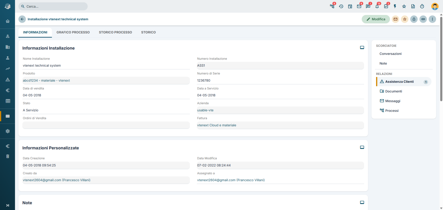Open notifications bell with badge 13

point(377,6)
